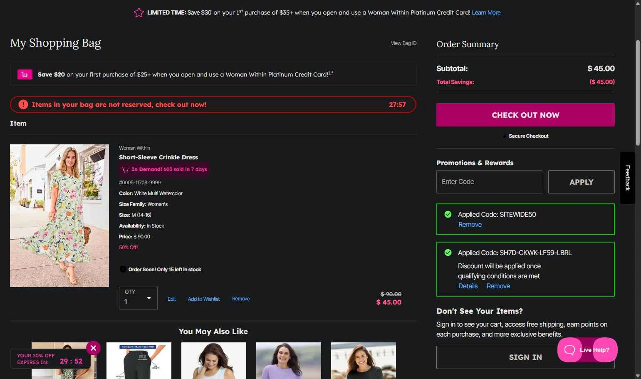Remove the Crinkle Dress from bag

(x=241, y=299)
